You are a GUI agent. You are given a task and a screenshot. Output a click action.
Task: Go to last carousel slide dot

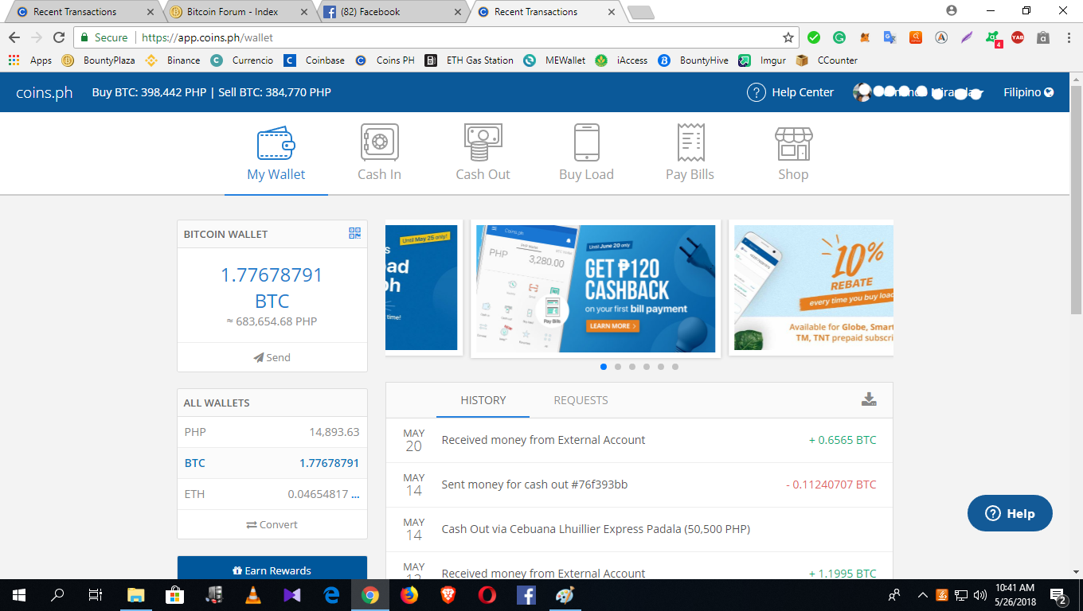click(x=675, y=367)
